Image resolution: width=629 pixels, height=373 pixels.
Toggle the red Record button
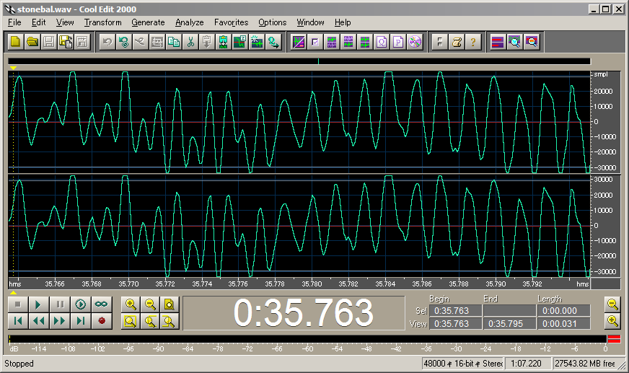coord(102,321)
